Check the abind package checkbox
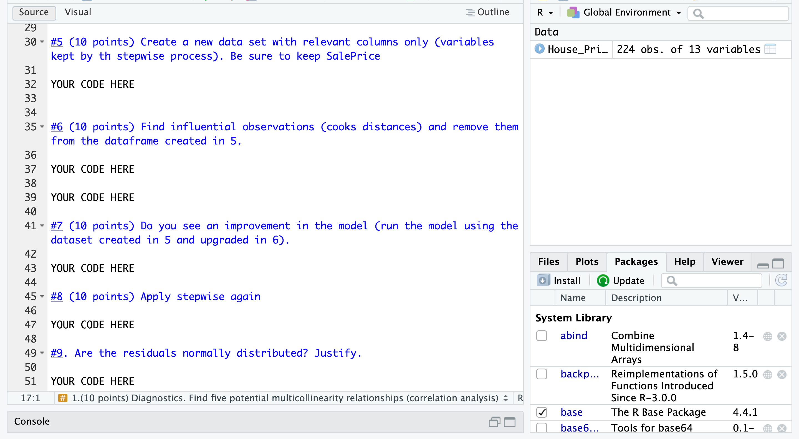 pyautogui.click(x=542, y=336)
